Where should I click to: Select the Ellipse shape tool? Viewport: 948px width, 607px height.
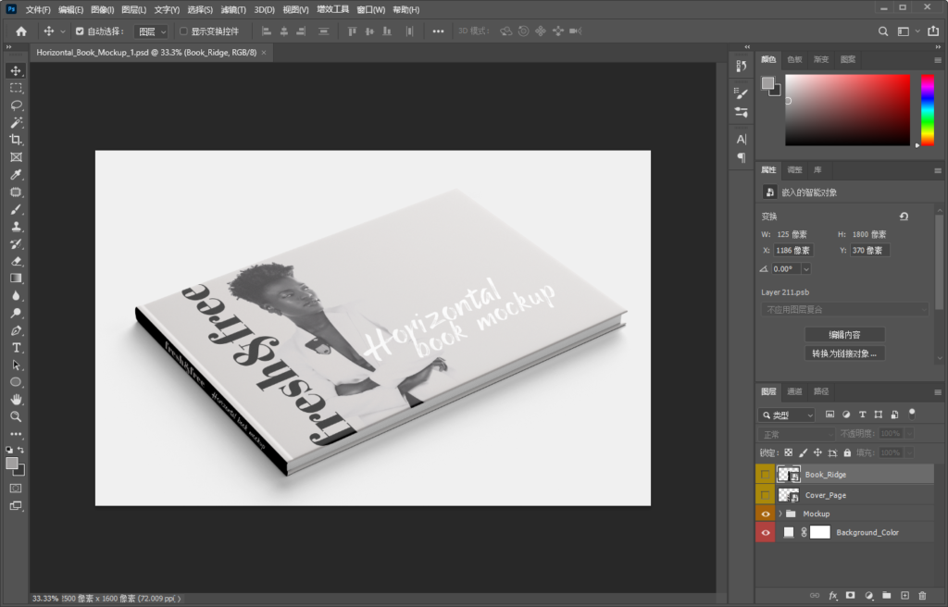[16, 382]
